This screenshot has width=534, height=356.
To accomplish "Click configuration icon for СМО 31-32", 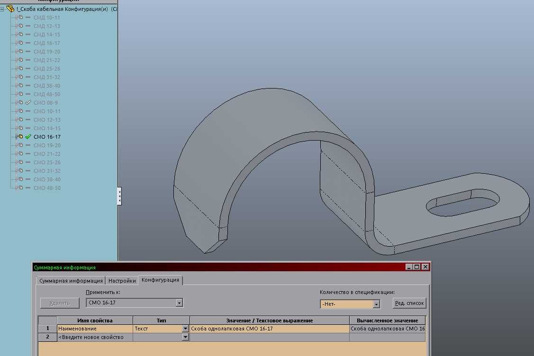I will pos(20,170).
